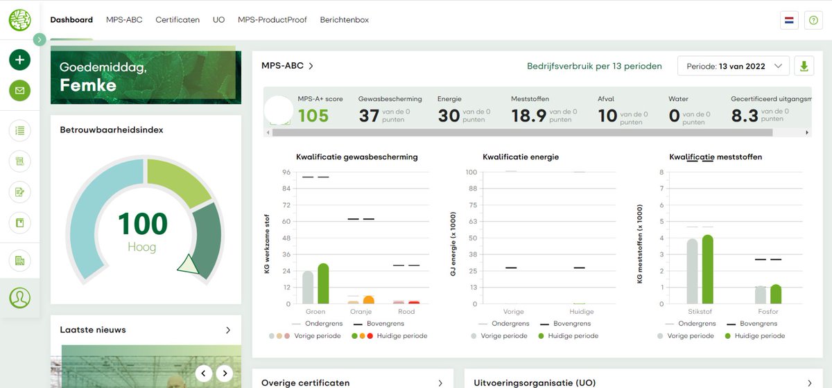Screen dimensions: 832x388
Task: Open the list icon in sidebar
Action: pyautogui.click(x=19, y=130)
